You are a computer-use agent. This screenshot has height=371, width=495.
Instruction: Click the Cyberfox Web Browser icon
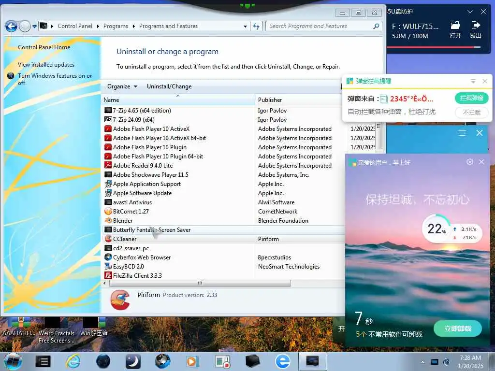[108, 257]
